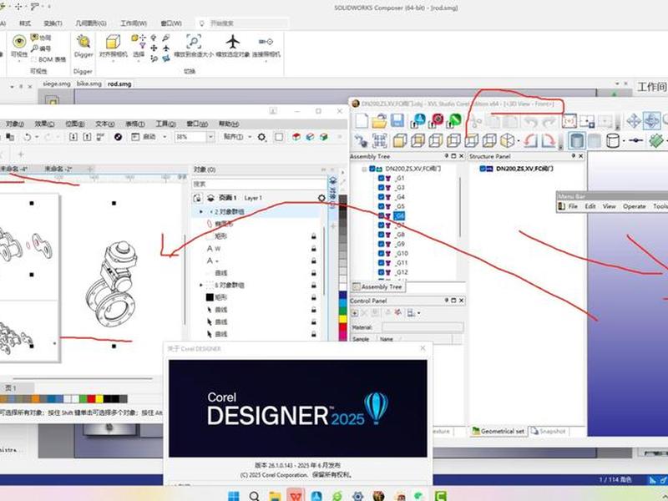Viewport: 668px width, 501px height.
Task: Select the shaded cylinder display mode in XVL Studio
Action: coord(576,140)
